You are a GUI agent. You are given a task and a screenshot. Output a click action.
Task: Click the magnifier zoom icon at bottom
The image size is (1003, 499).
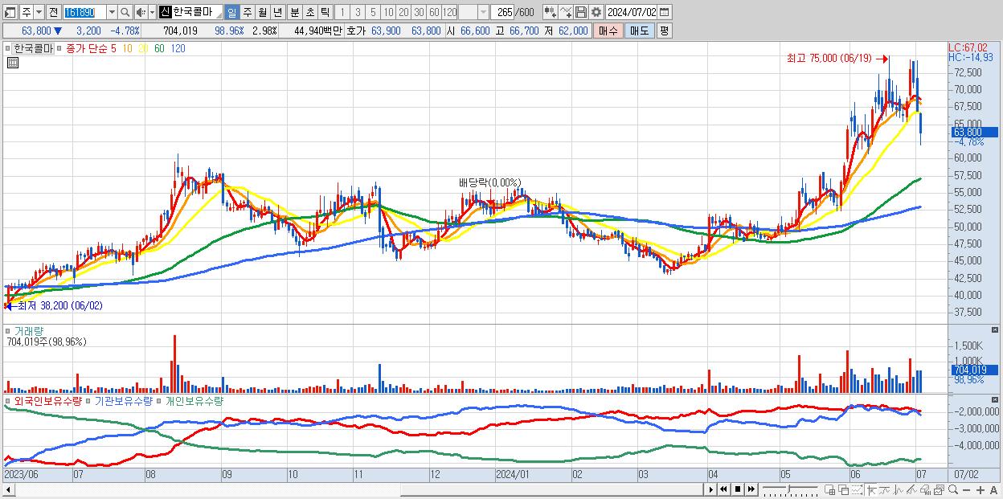[x=952, y=489]
